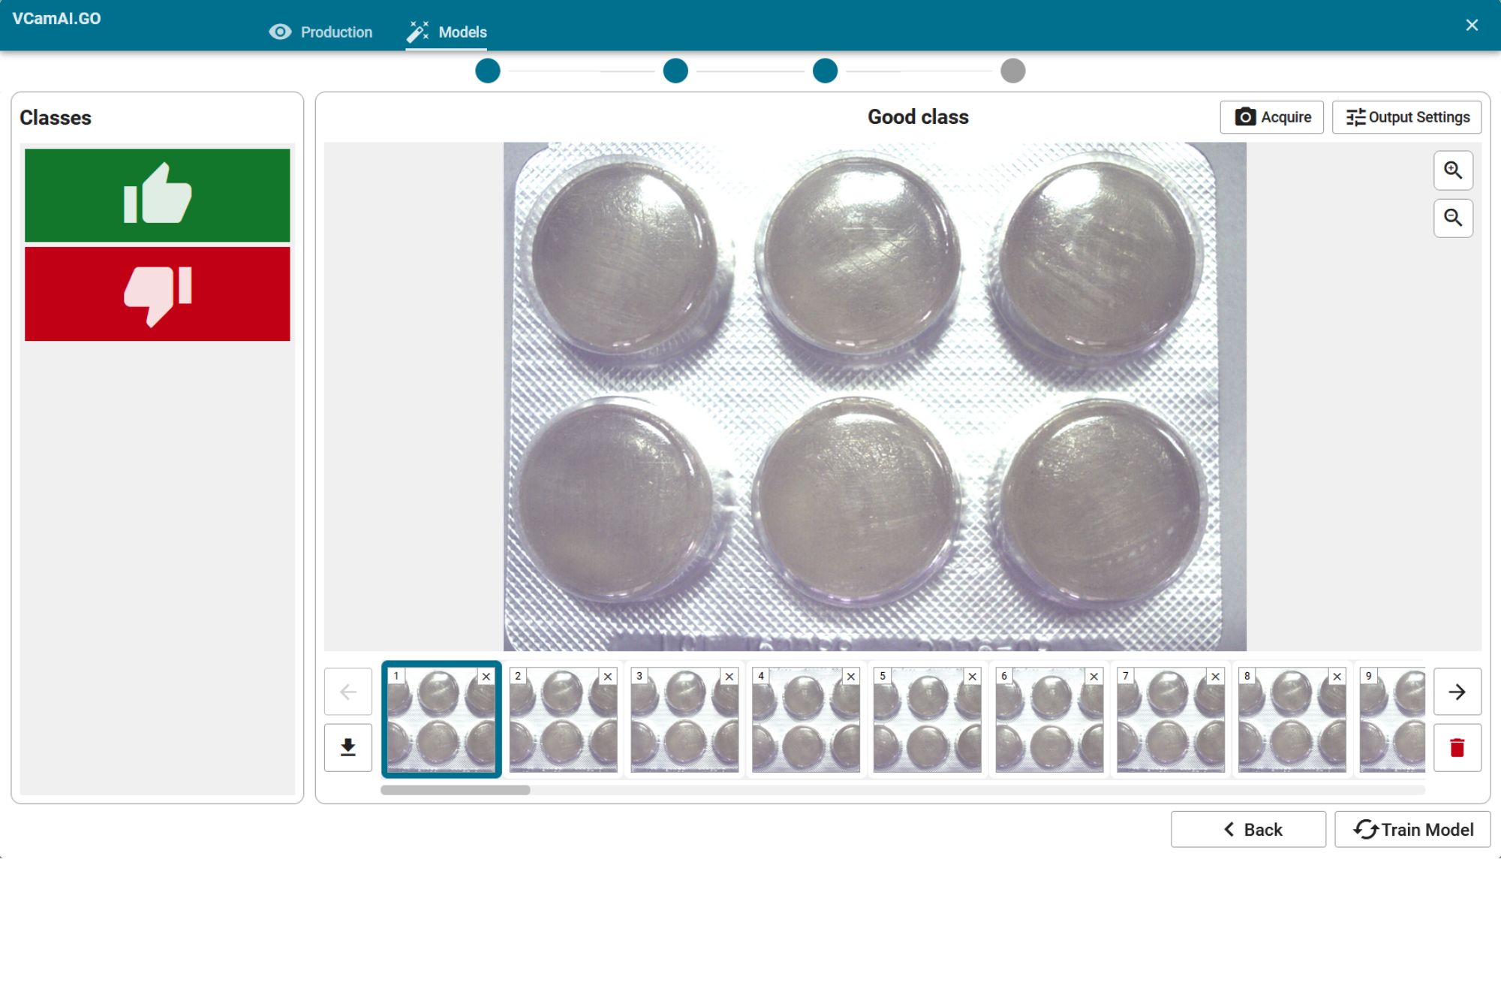Viewport: 1501px width, 1001px height.
Task: Remove thumbnail 2 using its X
Action: coord(608,677)
